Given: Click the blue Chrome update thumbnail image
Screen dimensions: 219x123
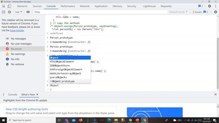Looking at the screenshot, I should coord(155,112).
